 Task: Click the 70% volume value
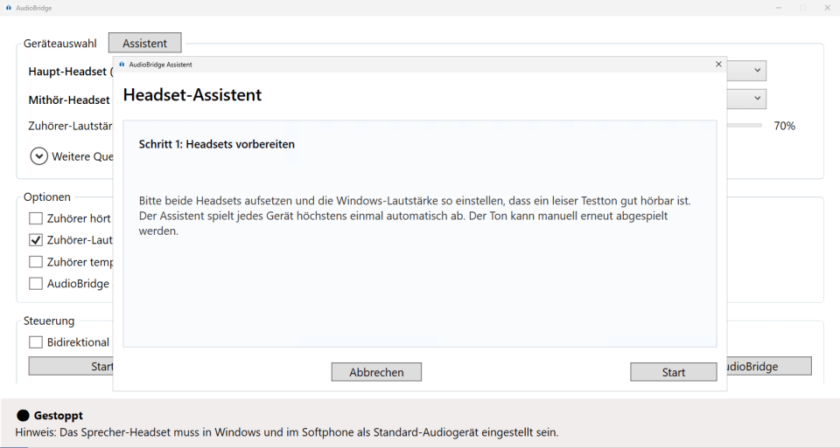[784, 126]
